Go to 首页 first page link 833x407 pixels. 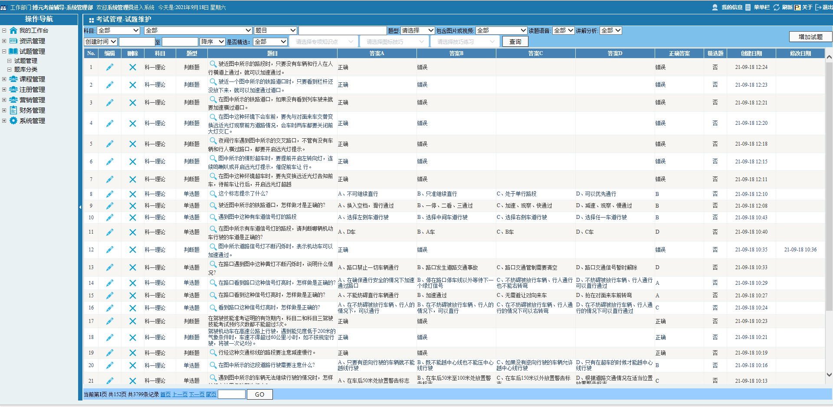166,394
